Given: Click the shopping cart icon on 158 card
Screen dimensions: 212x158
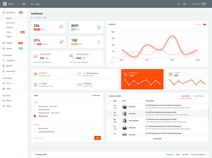Looking at the screenshot, I should coord(99,42).
